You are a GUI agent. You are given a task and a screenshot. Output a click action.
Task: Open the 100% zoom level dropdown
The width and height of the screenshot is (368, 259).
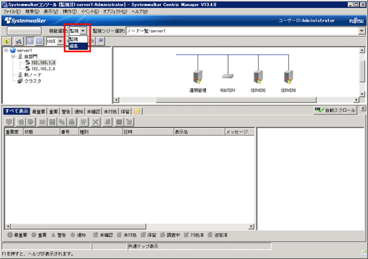(60, 41)
